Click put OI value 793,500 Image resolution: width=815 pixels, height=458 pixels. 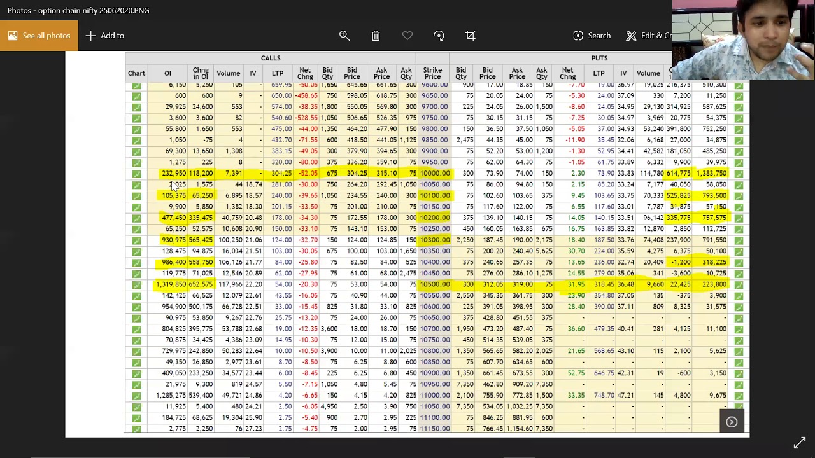714,196
